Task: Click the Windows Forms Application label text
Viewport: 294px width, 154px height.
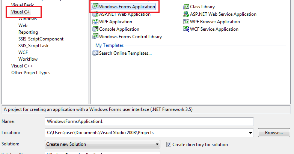Action: point(127,6)
